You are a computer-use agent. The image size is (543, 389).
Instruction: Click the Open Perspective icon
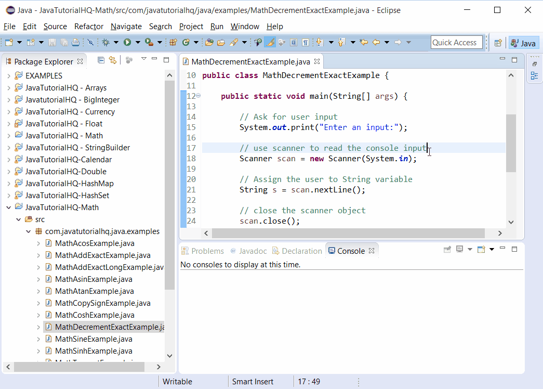(498, 43)
